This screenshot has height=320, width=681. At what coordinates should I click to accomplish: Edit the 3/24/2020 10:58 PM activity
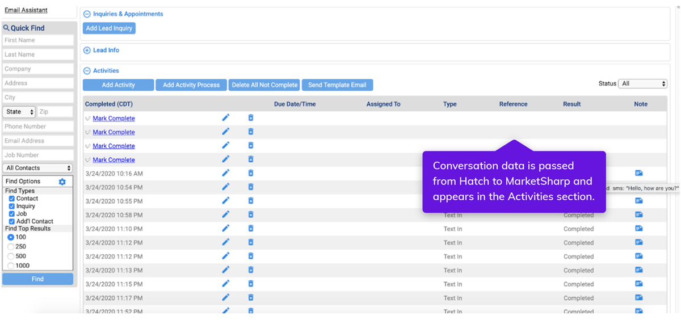click(225, 214)
